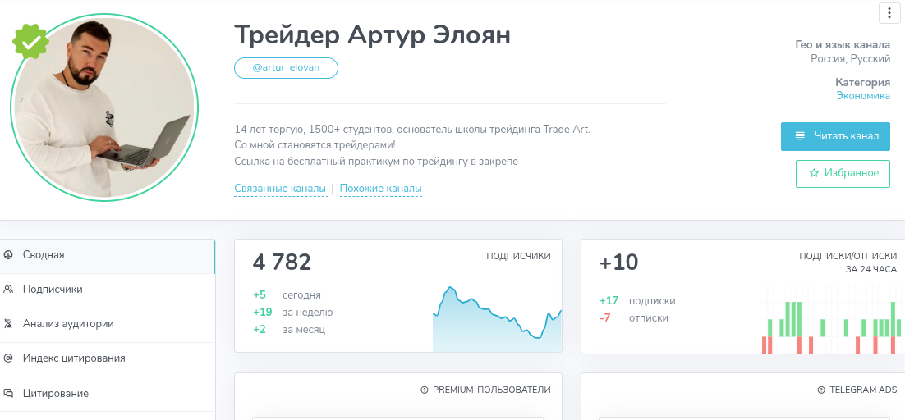Click the Сводная sidebar icon
The image size is (905, 420).
coord(8,255)
